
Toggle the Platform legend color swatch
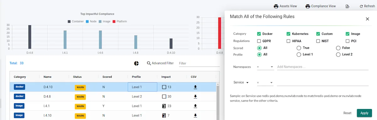click(x=114, y=22)
